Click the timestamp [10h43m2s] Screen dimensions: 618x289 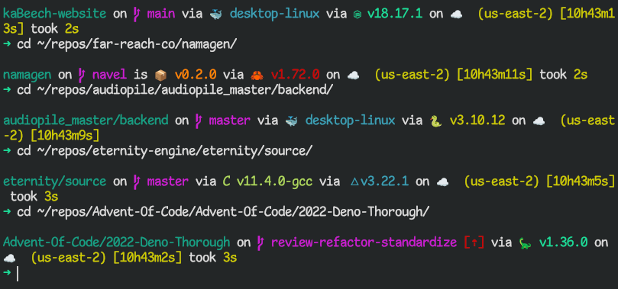click(147, 258)
